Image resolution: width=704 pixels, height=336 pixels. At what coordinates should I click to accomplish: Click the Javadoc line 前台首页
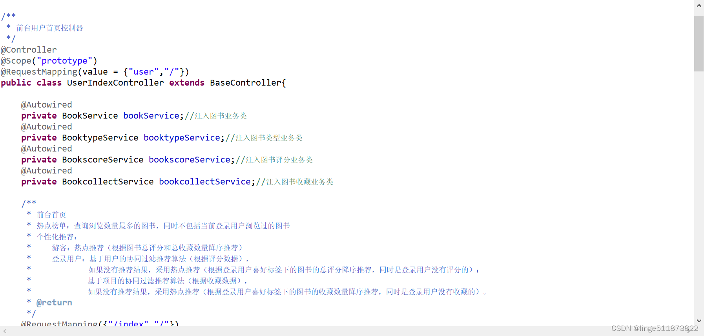point(51,215)
